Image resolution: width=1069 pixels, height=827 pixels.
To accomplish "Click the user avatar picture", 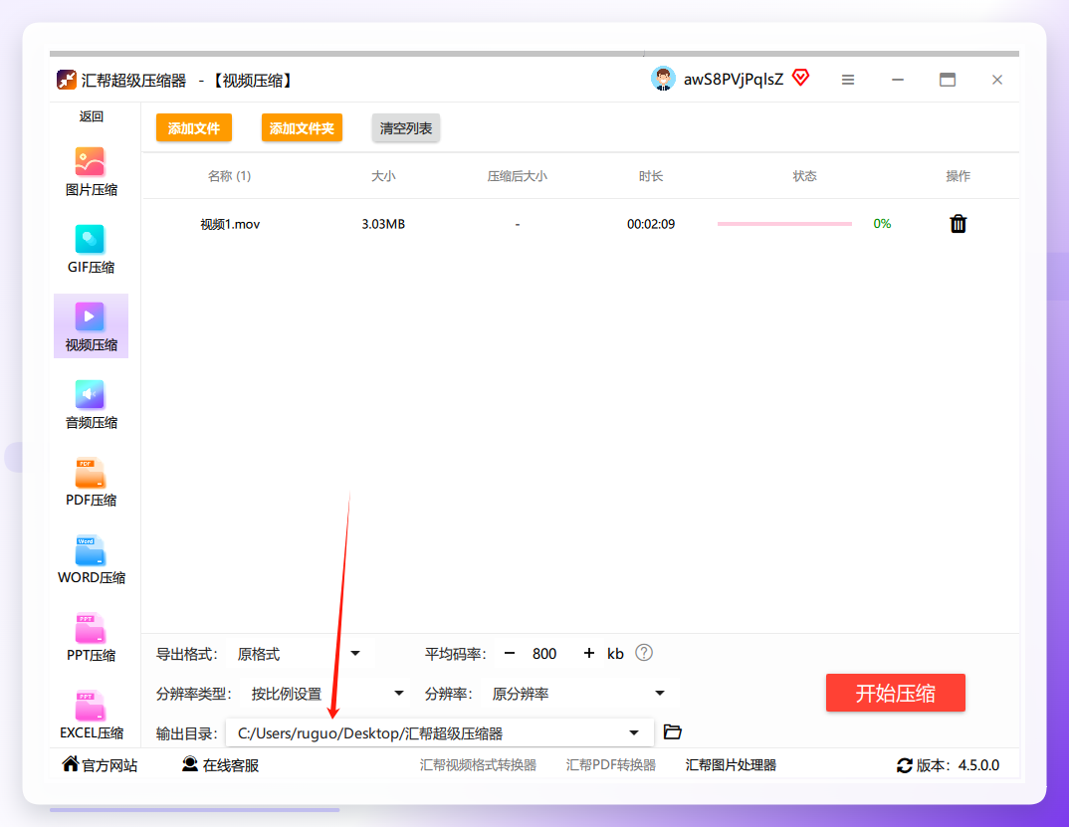I will click(663, 79).
